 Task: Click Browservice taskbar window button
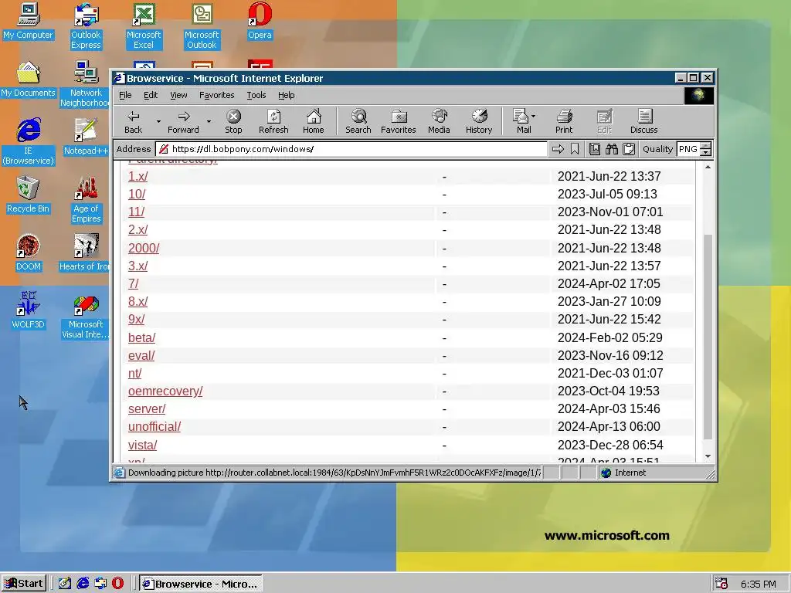point(201,584)
